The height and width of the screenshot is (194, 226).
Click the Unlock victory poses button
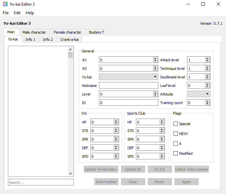[192, 169]
